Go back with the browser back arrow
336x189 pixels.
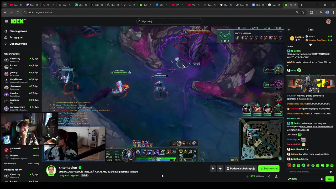[x=5, y=12]
